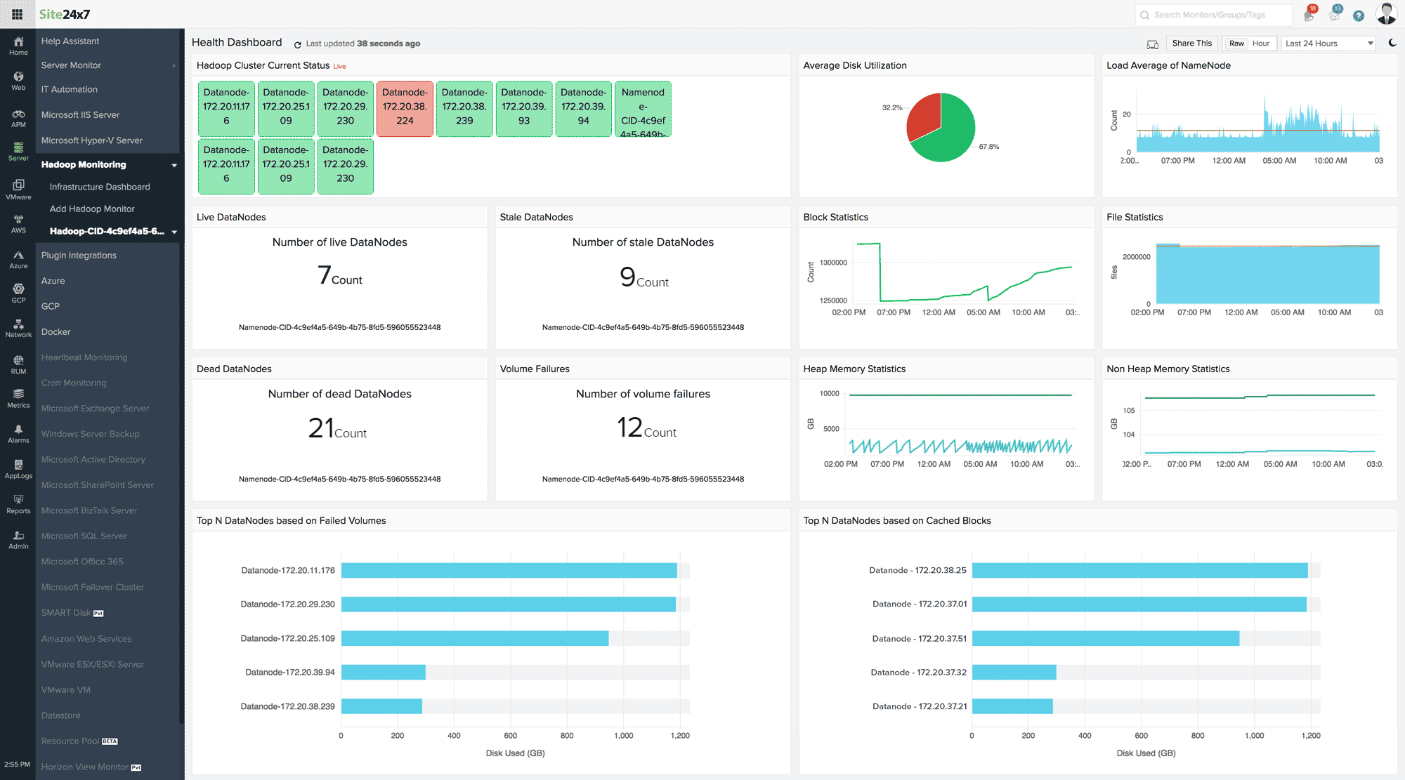
Task: Expand Server Monitor submenu arrow
Action: [174, 65]
